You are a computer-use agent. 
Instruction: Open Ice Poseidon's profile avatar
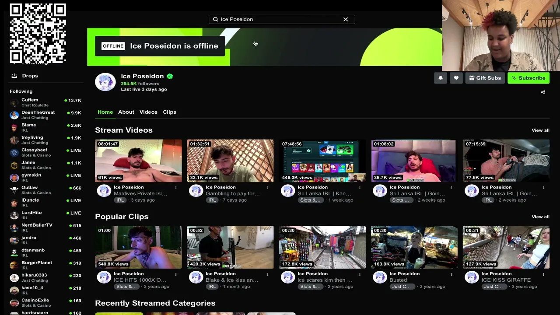click(x=105, y=82)
